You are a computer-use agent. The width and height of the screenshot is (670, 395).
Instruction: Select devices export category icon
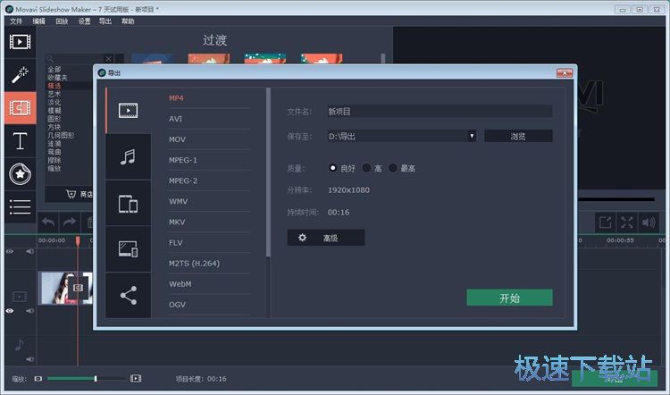coord(128,204)
